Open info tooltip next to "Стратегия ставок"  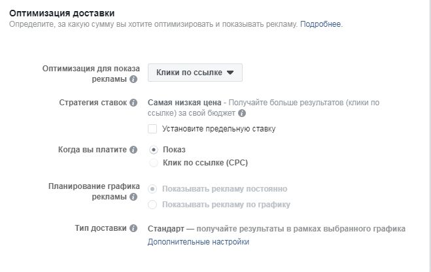(x=133, y=103)
